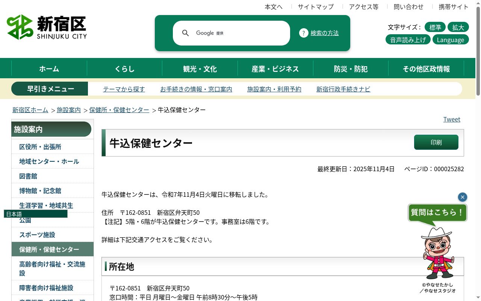Focus the Google search input field
This screenshot has height=301, width=481.
231,33
